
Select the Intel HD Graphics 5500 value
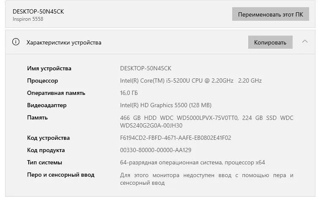click(166, 105)
